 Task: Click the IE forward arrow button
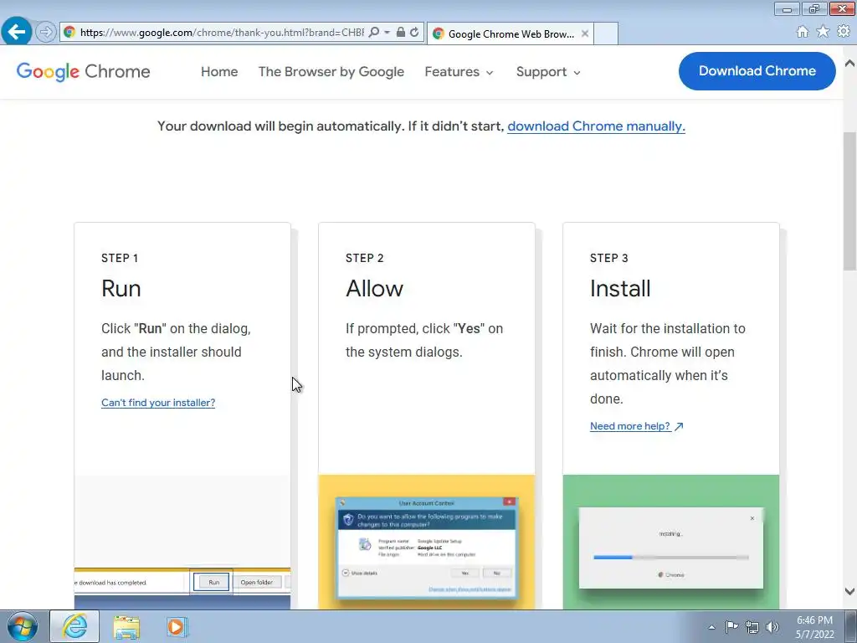[46, 33]
